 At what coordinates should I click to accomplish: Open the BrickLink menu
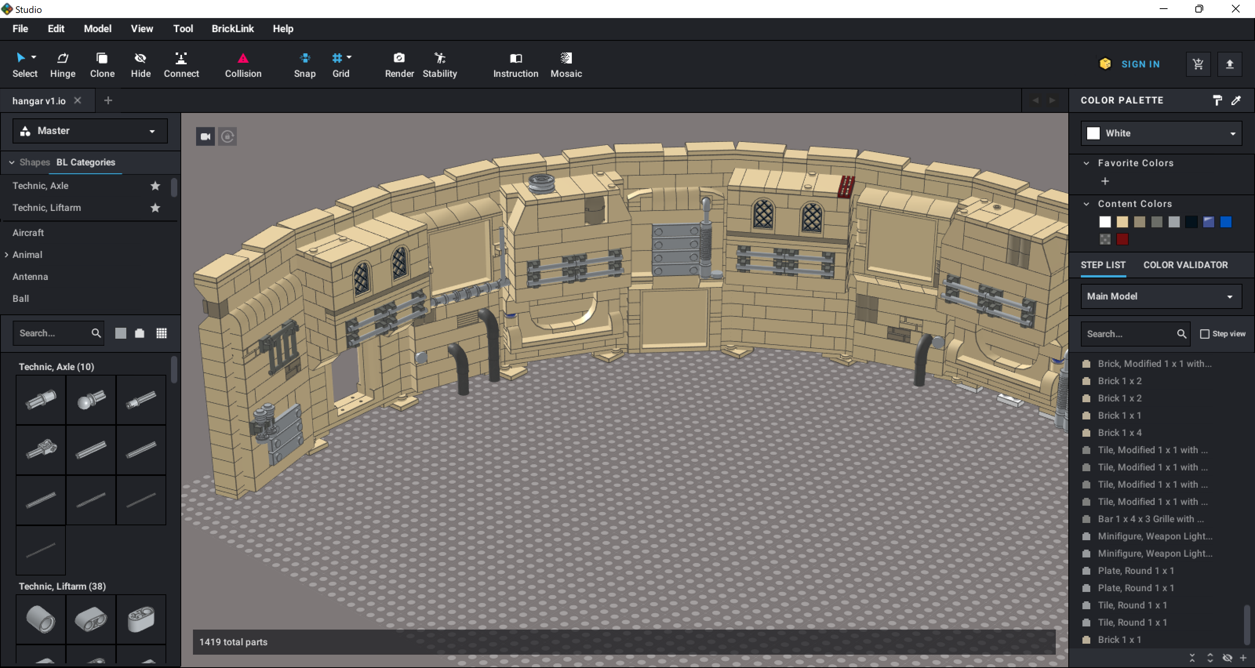[233, 29]
